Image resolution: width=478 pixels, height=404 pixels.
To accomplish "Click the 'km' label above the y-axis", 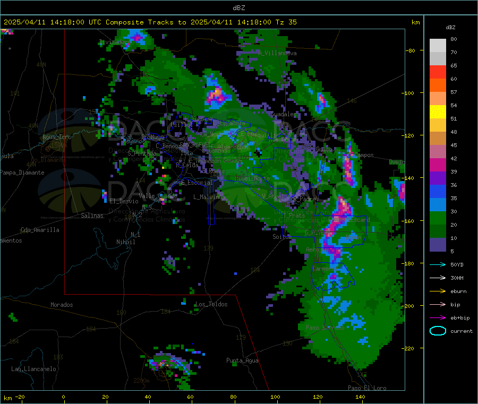I will tap(415, 22).
